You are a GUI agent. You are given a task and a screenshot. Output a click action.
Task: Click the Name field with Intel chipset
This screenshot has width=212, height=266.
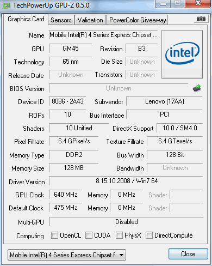[x=103, y=35]
